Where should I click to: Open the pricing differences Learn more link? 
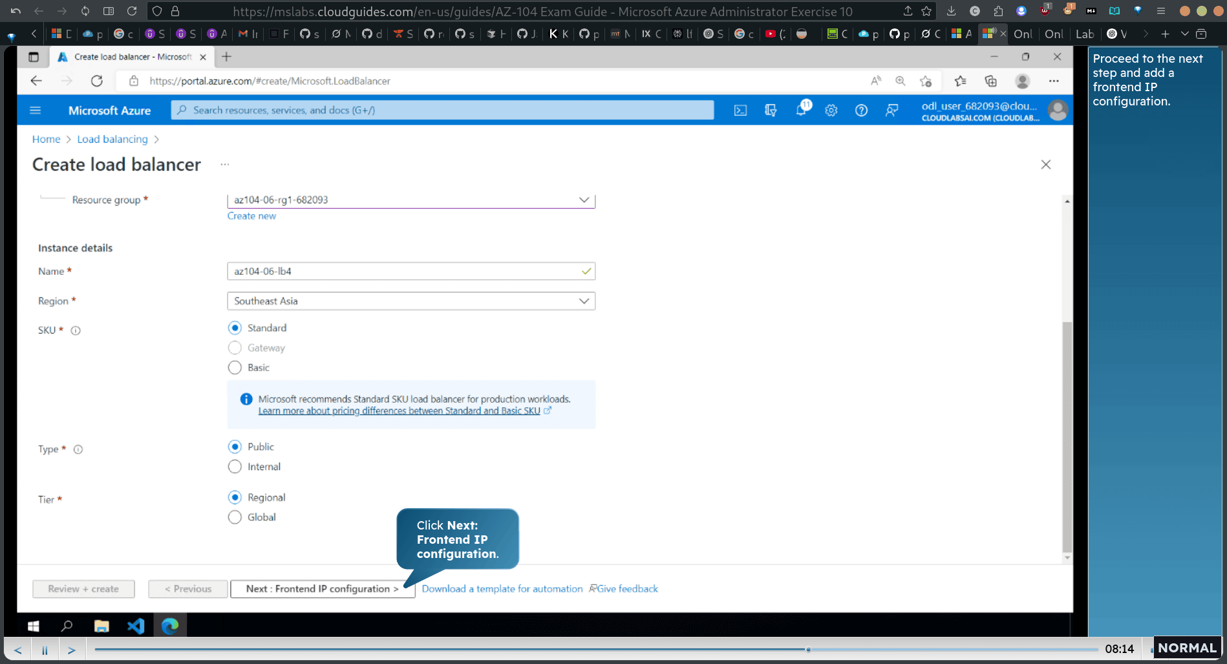(400, 411)
